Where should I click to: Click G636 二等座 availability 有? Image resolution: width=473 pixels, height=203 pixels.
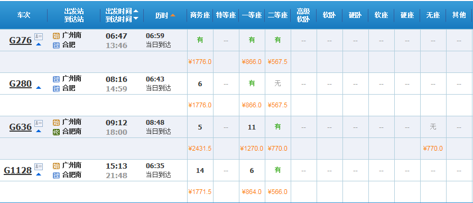[278, 127]
